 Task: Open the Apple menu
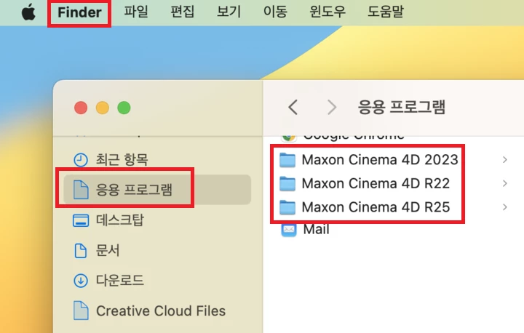click(x=28, y=12)
